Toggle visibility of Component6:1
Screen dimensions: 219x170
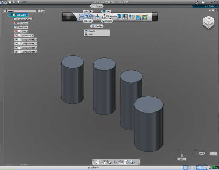[16, 52]
